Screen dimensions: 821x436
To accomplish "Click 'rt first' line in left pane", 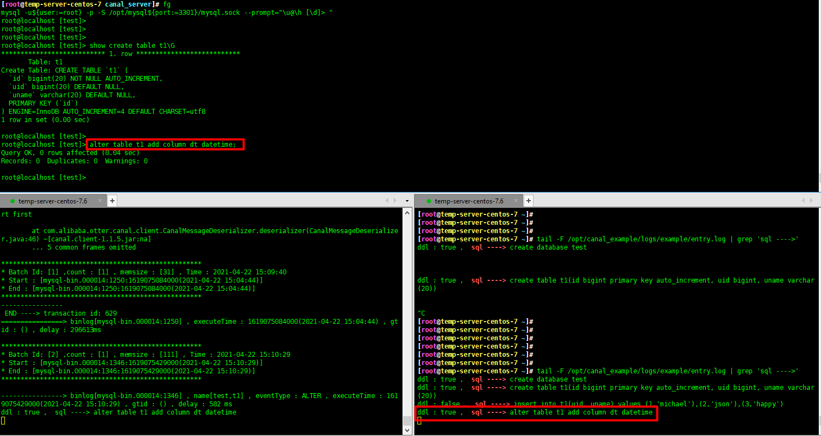I will (x=17, y=214).
